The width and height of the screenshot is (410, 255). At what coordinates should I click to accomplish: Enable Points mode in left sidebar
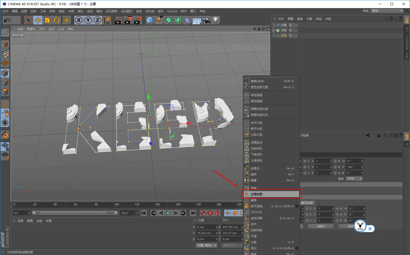(5, 73)
